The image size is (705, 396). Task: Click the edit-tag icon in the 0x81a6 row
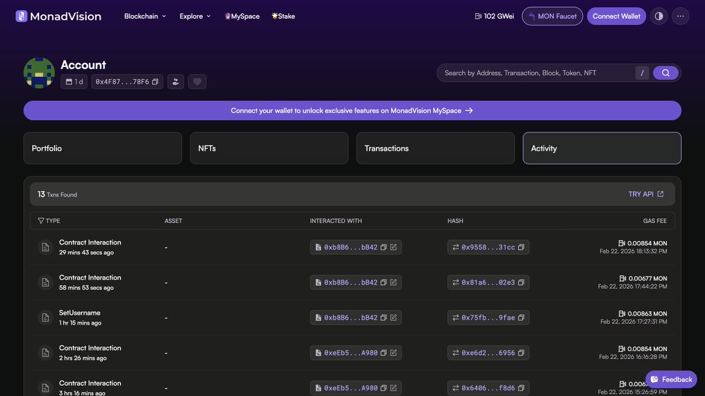(x=394, y=283)
